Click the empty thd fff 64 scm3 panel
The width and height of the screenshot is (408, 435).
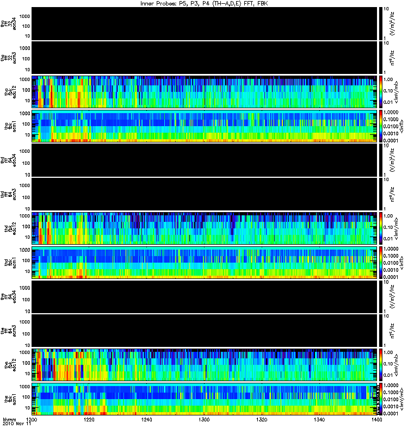point(205,194)
